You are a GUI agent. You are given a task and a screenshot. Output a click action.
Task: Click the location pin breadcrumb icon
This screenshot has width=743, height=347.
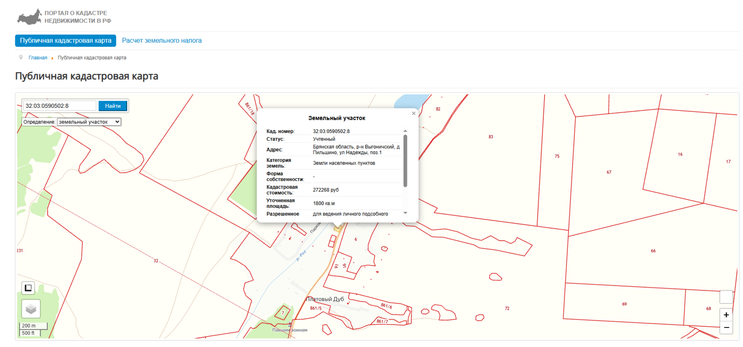coord(21,58)
